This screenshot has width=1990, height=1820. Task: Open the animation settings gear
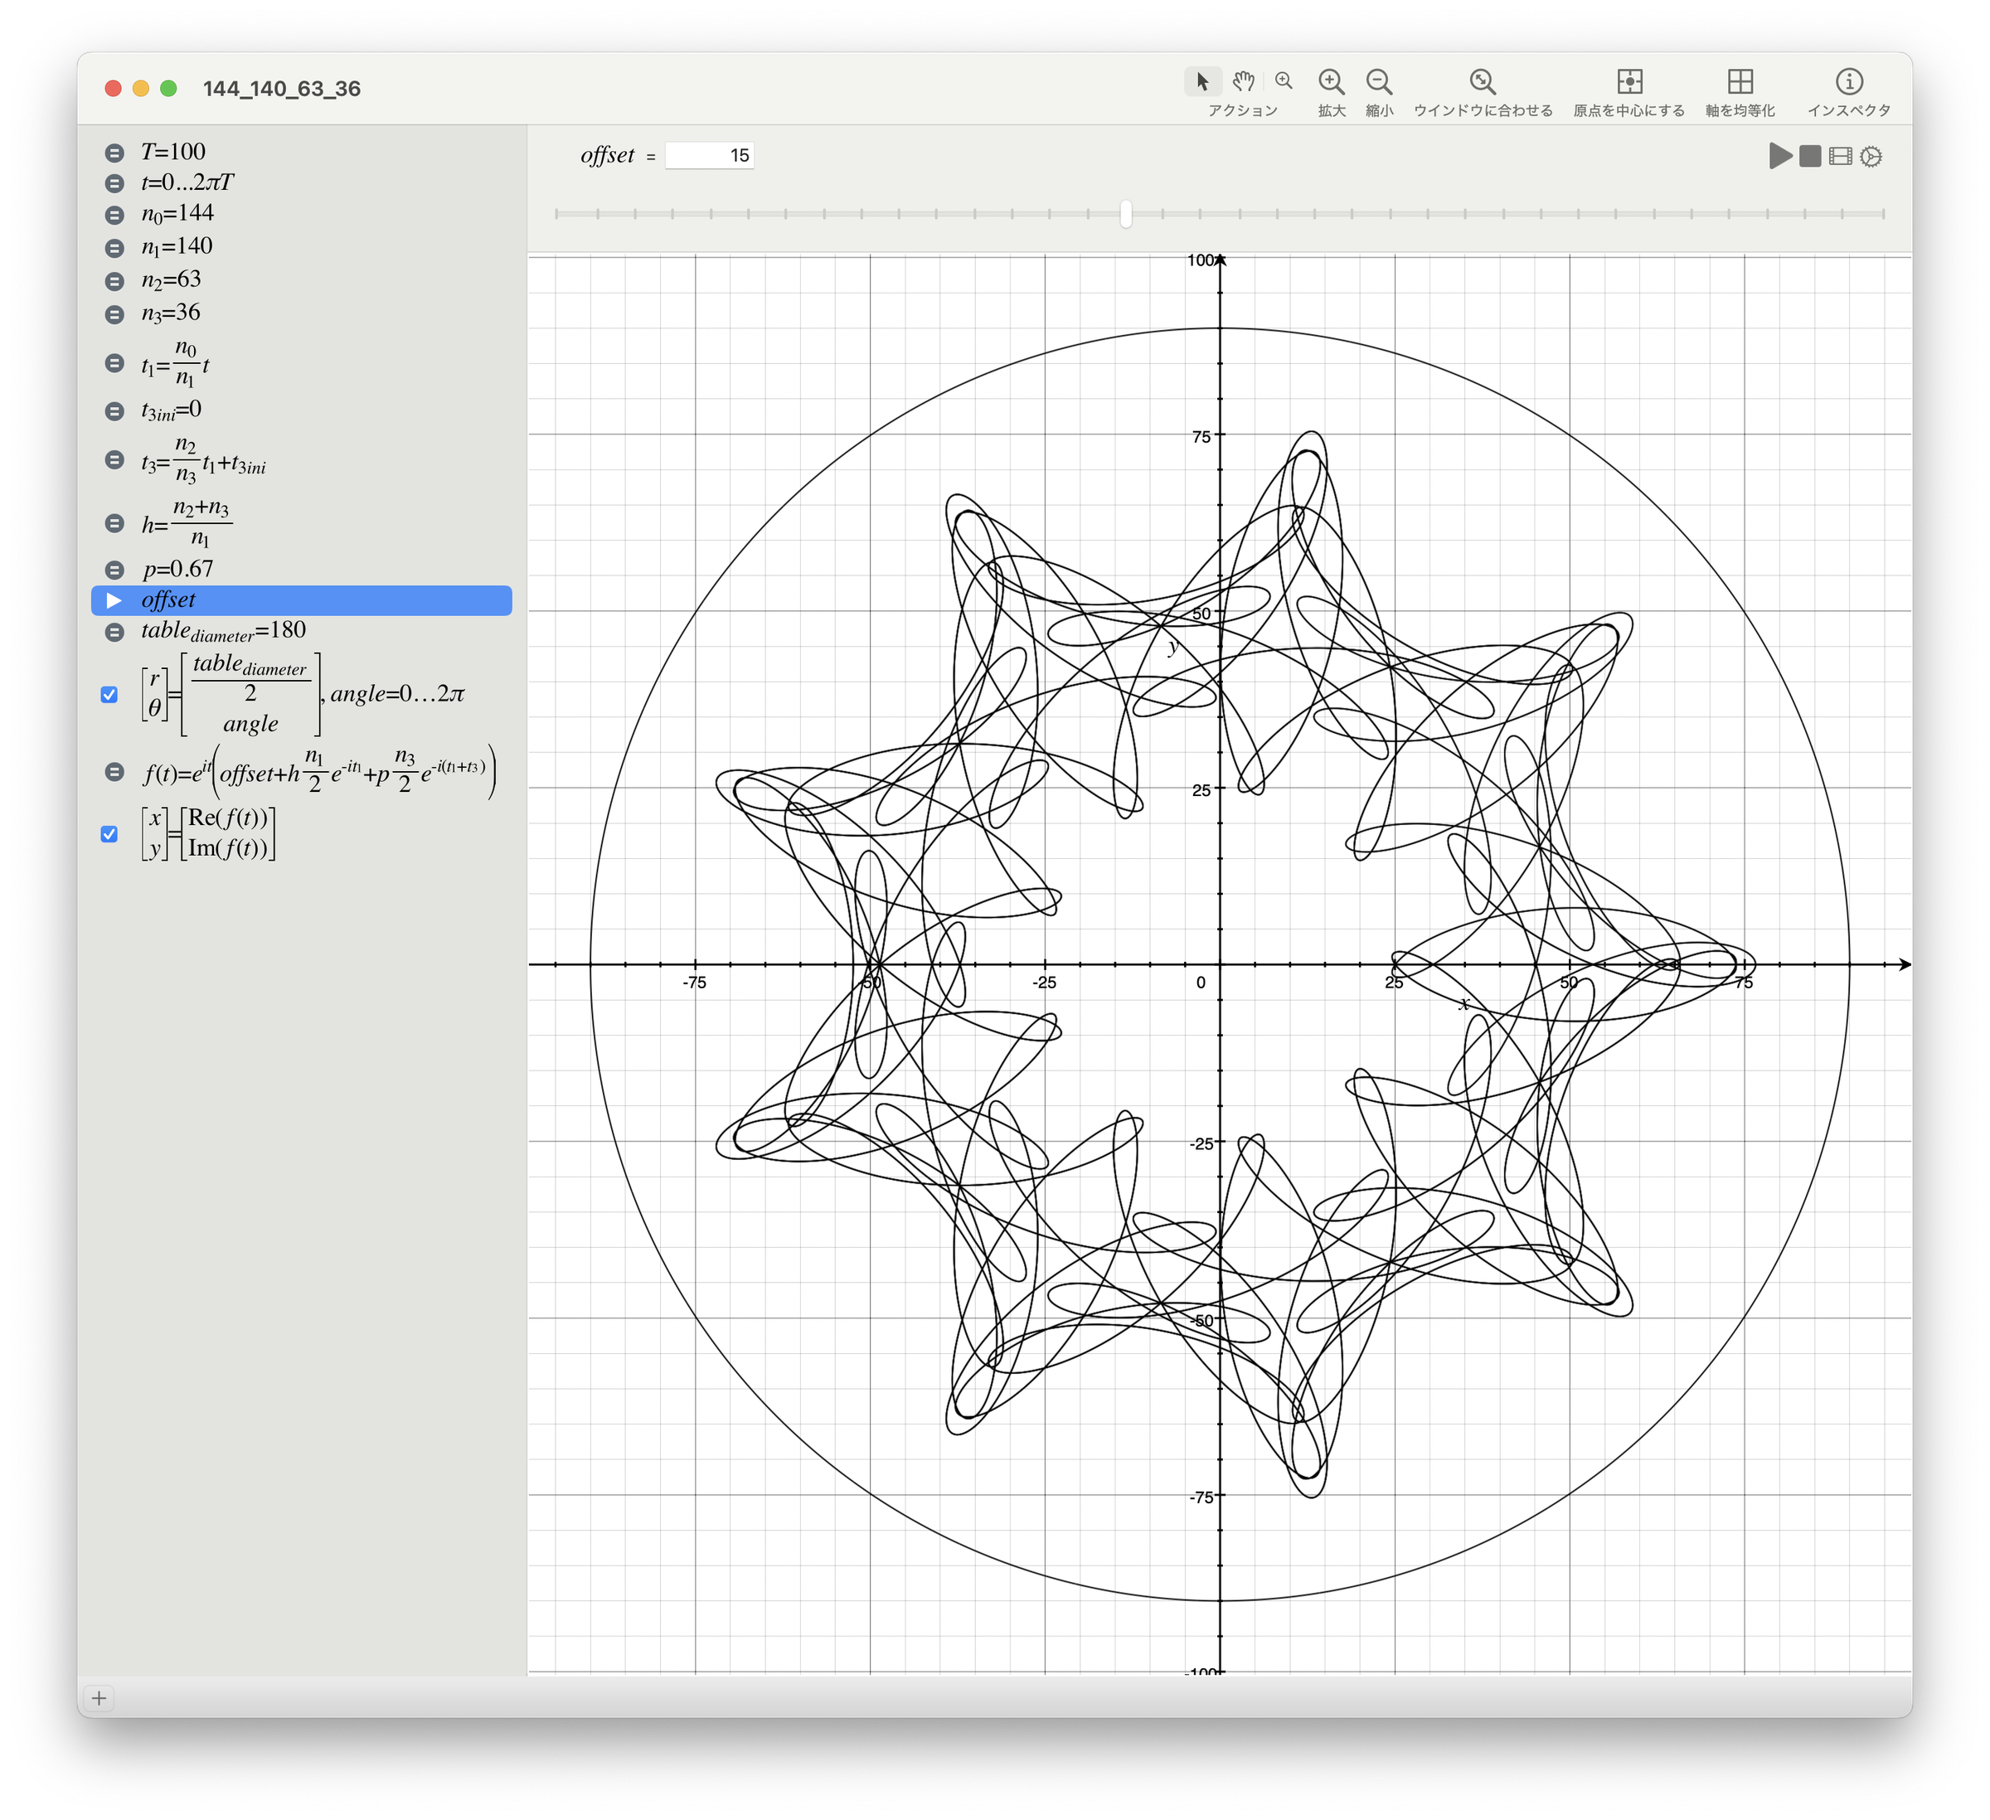pos(1871,156)
